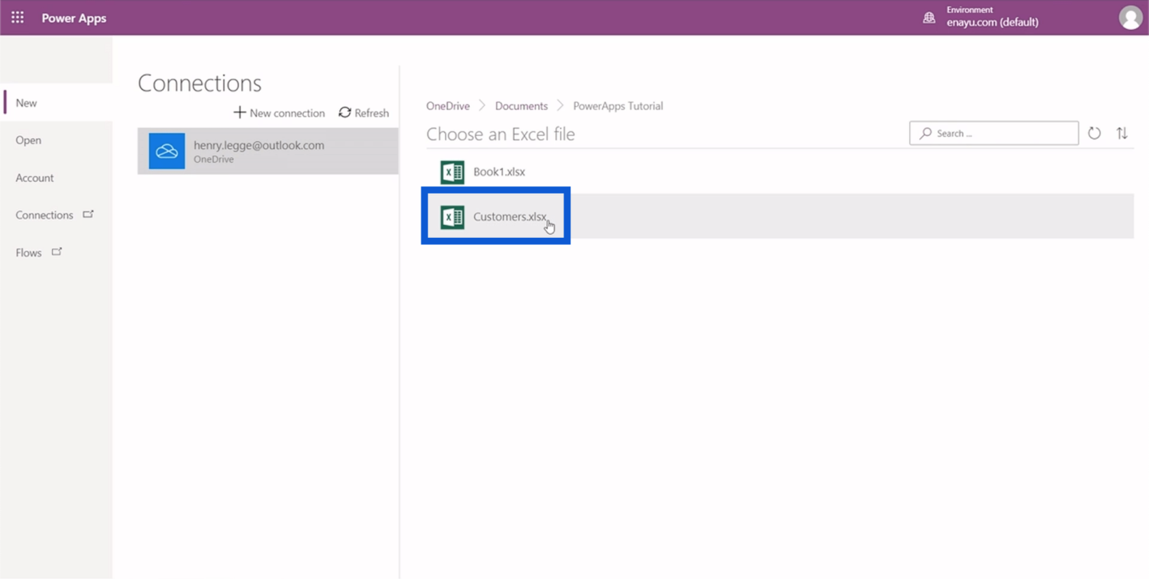The height and width of the screenshot is (579, 1149).
Task: Click the Book1.xlsx Excel icon
Action: [x=452, y=172]
